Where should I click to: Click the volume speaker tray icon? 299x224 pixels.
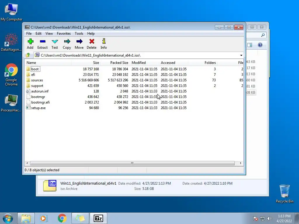(270, 218)
